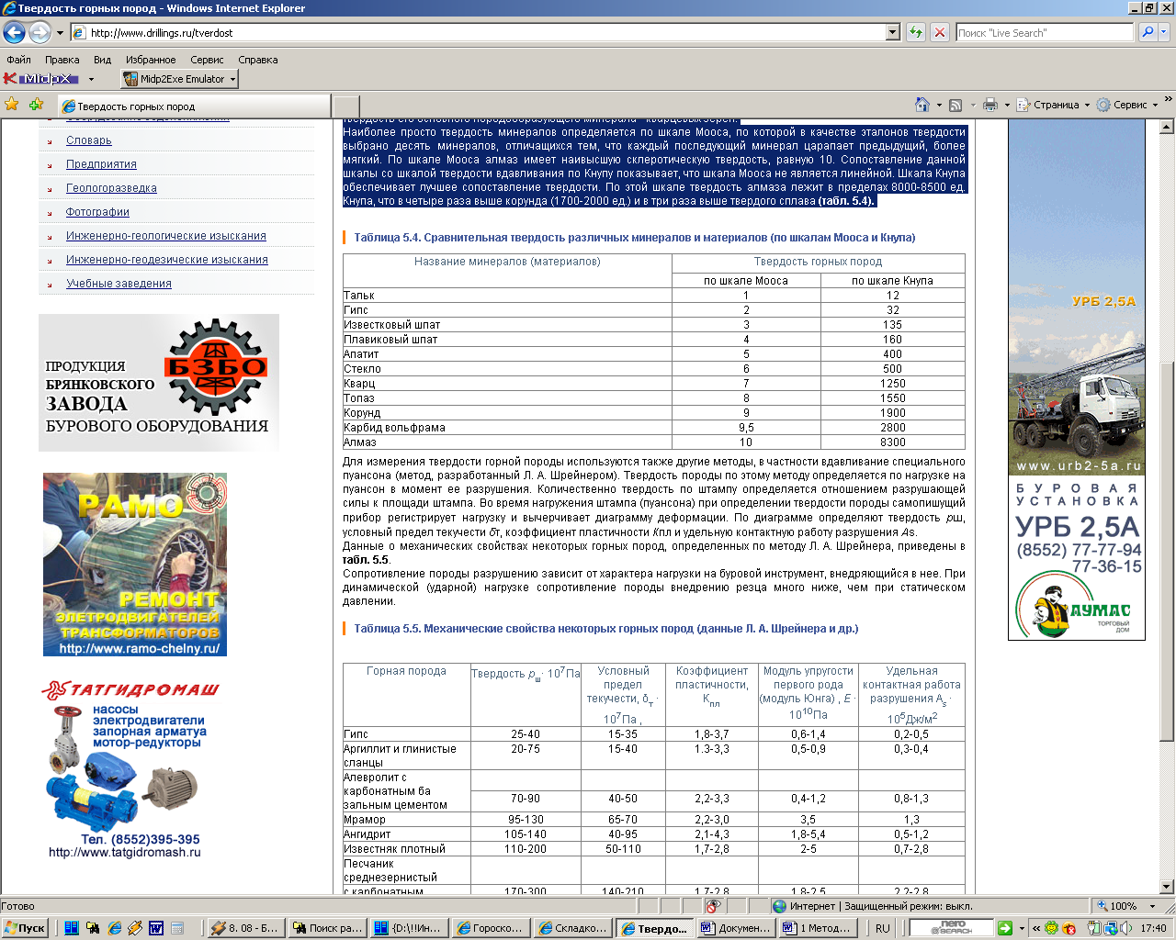Image resolution: width=1176 pixels, height=940 pixels.
Task: Click the Print icon in command bar
Action: pyautogui.click(x=989, y=105)
